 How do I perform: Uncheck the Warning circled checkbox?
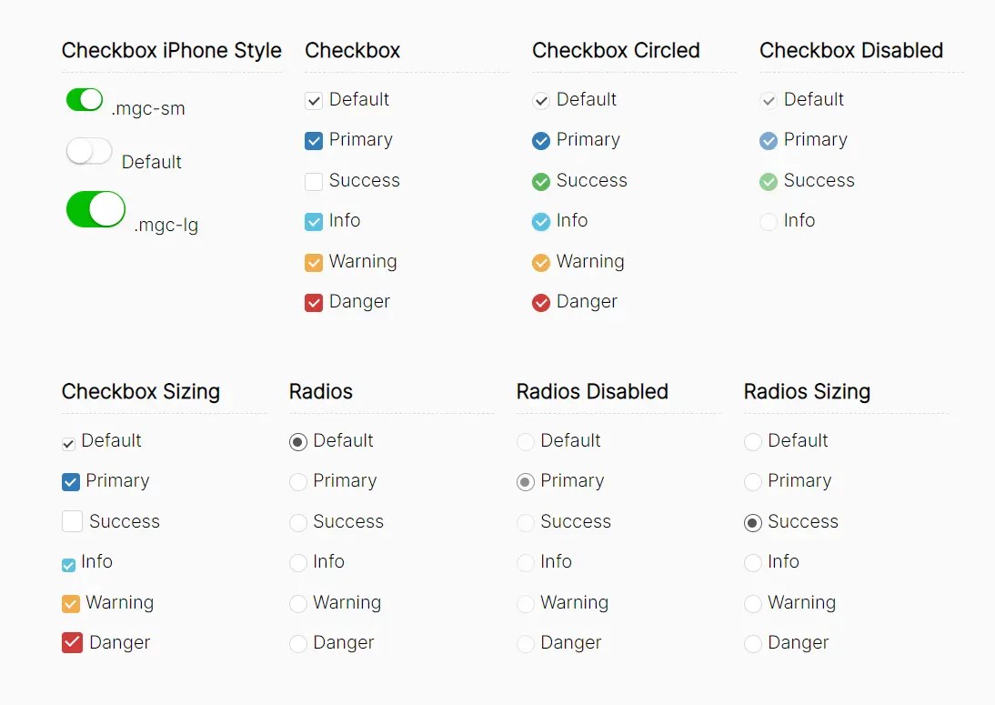(x=541, y=262)
